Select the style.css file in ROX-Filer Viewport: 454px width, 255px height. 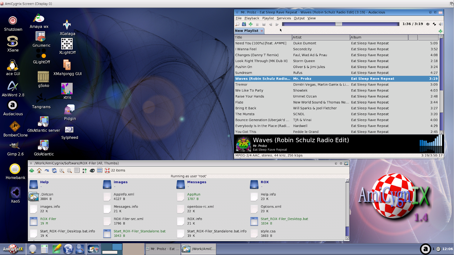pyautogui.click(x=263, y=233)
